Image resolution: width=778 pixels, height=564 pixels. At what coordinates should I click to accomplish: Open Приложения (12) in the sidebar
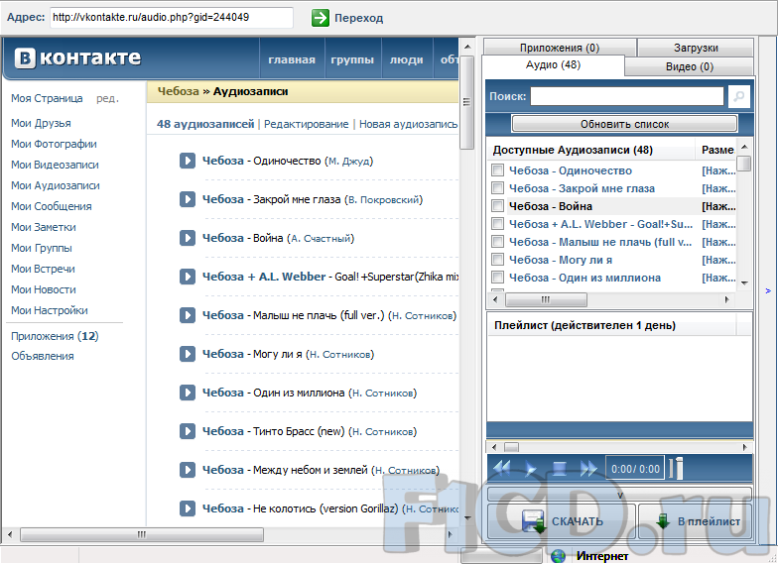click(56, 336)
